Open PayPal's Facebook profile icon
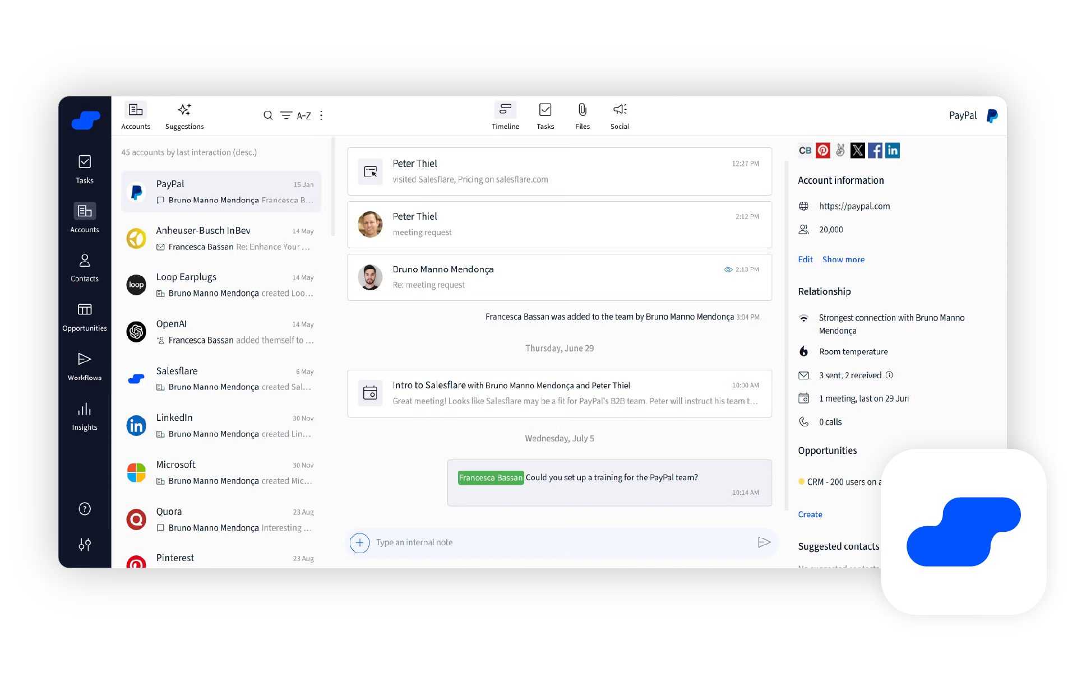 (x=875, y=150)
